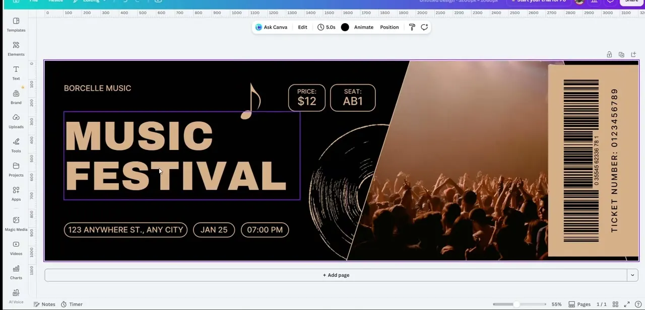Image resolution: width=645 pixels, height=310 pixels.
Task: Open the 5.0s page timing control
Action: coord(327,27)
